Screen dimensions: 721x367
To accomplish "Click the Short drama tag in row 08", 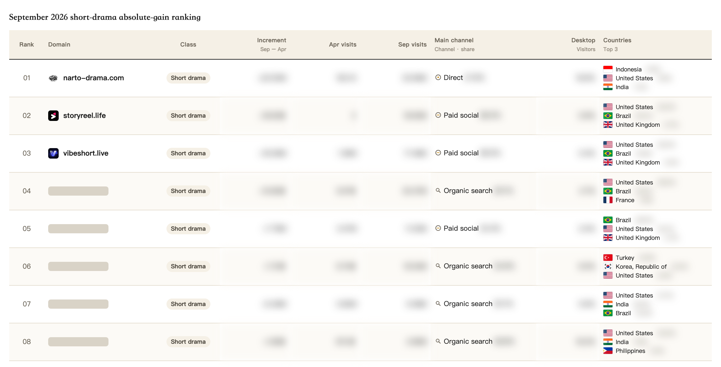I will click(x=188, y=342).
